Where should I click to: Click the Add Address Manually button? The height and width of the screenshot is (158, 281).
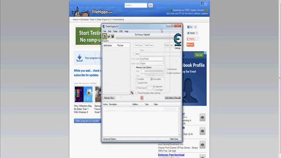(x=173, y=98)
